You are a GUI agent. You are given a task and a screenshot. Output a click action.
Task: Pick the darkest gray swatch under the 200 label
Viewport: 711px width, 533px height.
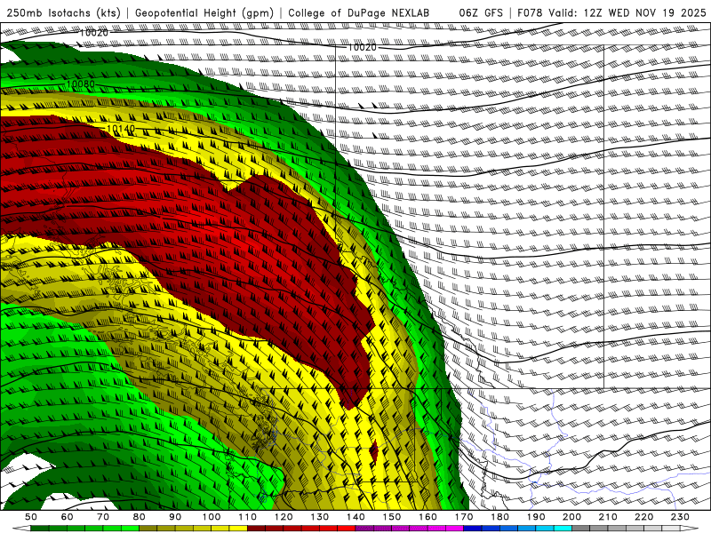[581, 529]
